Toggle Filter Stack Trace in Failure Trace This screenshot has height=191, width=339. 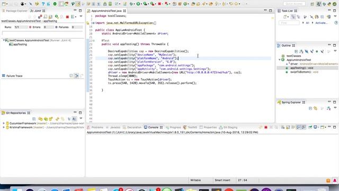76,76
